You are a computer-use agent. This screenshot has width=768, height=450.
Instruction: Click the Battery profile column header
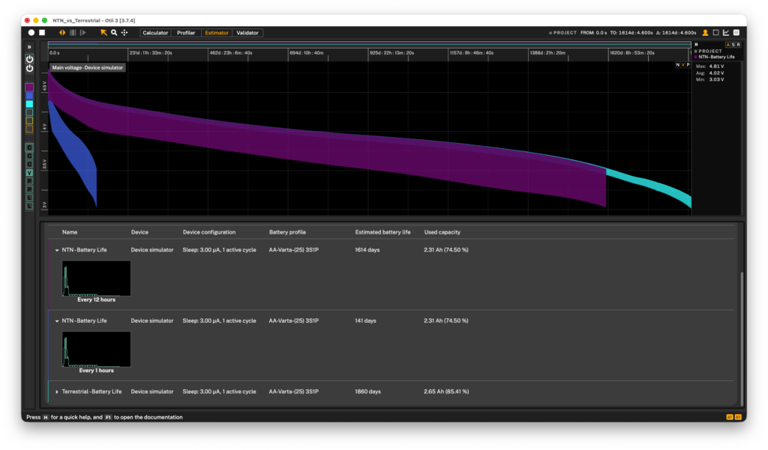tap(287, 232)
